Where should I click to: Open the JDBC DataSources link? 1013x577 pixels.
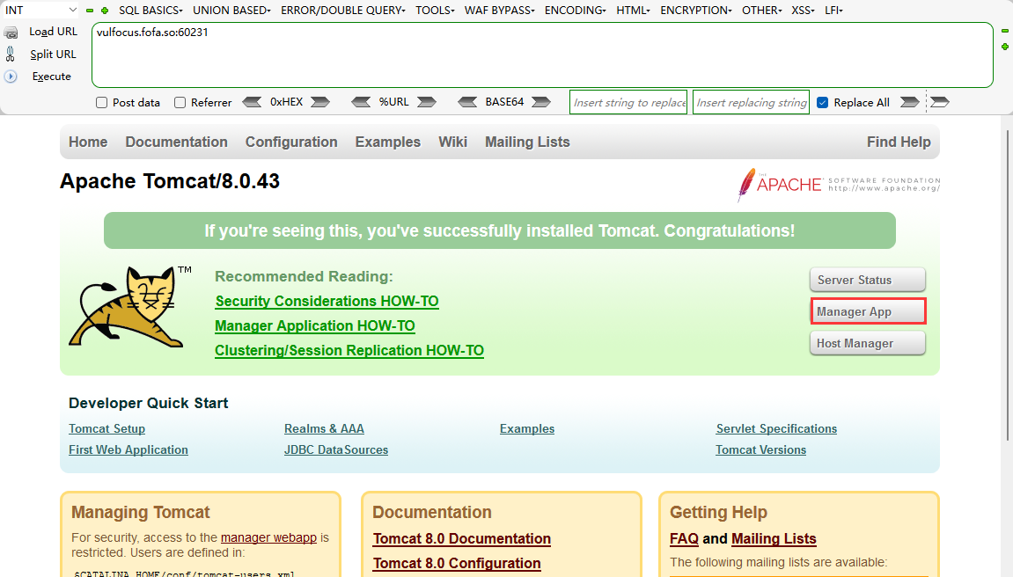(336, 449)
